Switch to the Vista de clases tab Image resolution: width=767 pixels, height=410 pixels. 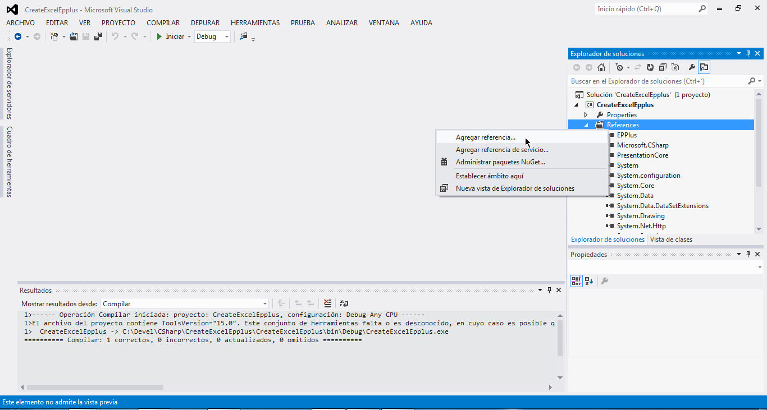point(671,239)
